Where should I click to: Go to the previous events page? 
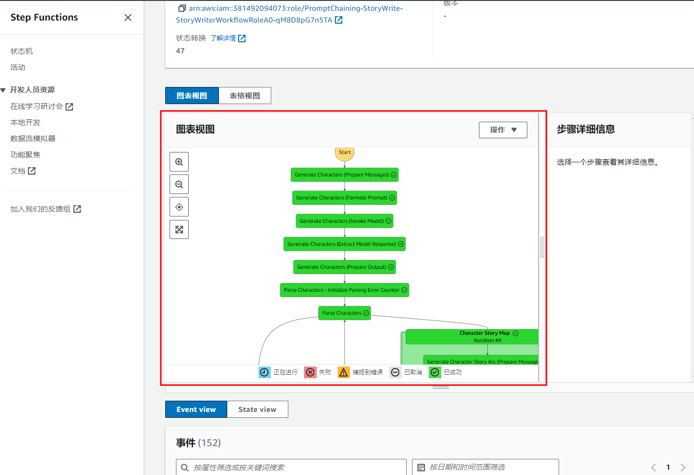tap(653, 468)
